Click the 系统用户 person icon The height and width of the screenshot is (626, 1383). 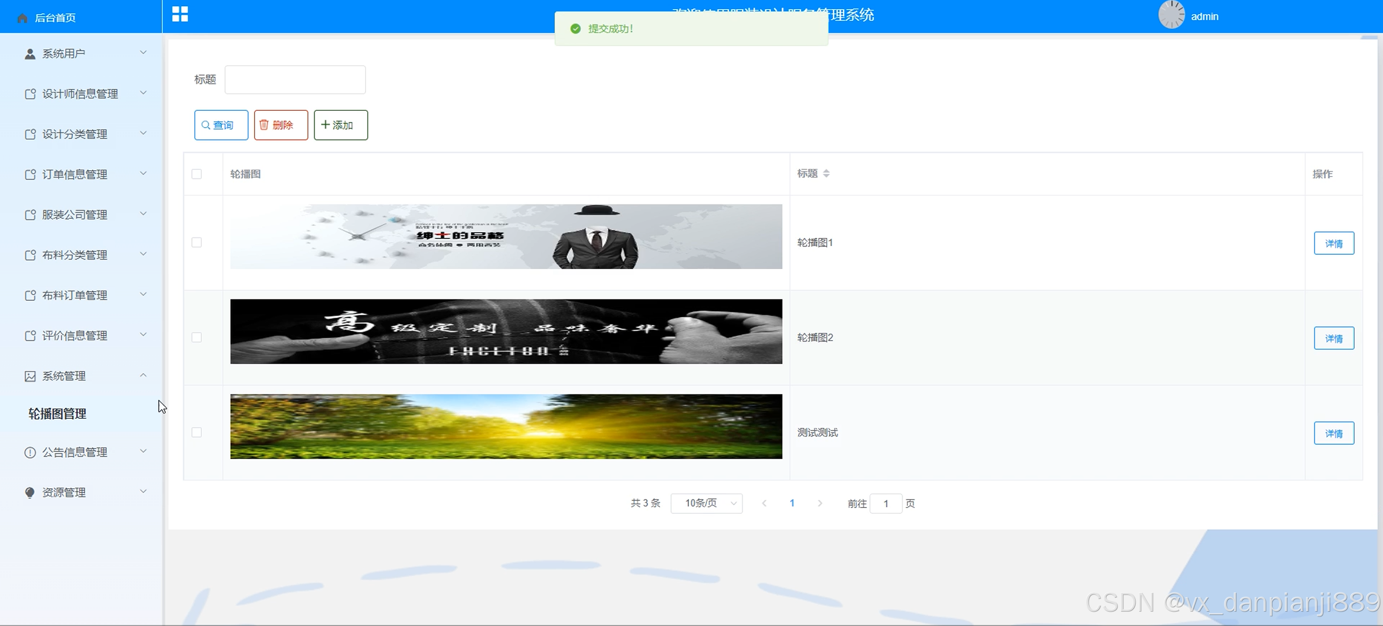click(30, 54)
